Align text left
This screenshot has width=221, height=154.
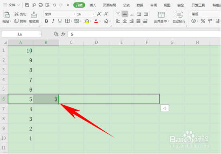tap(118, 21)
